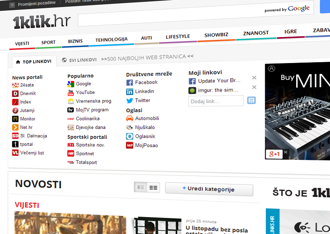The image size is (330, 234).
Task: Click the 1klik.hr logo
Action: click(42, 22)
